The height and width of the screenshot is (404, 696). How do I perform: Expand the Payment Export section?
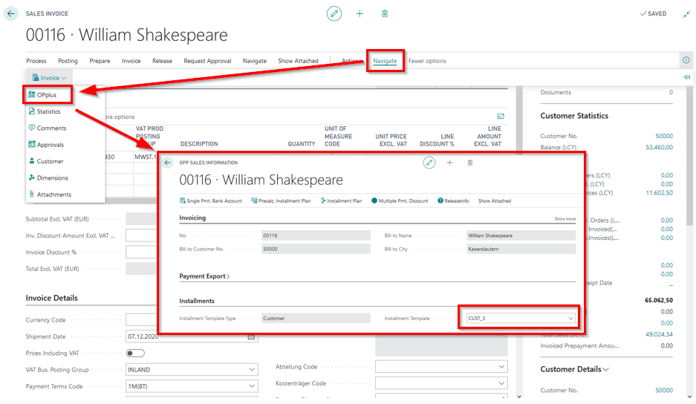[x=205, y=276]
